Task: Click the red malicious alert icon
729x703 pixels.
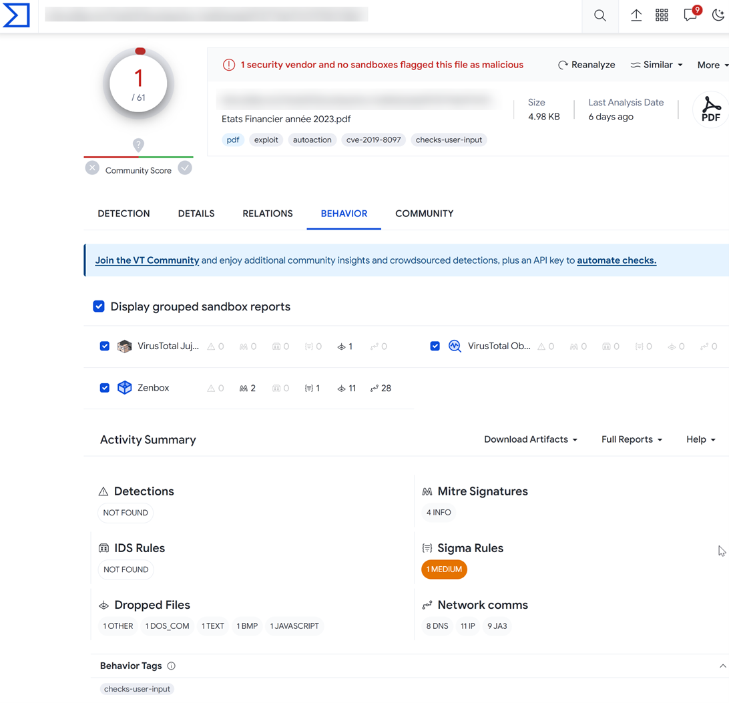Action: [x=229, y=65]
